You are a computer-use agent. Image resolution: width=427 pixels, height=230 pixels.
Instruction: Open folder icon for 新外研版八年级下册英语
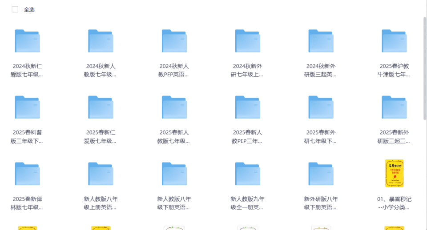click(x=321, y=174)
